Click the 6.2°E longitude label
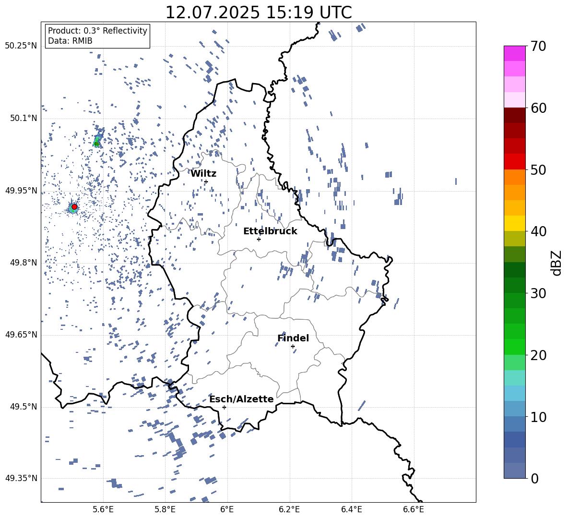Viewport: 568px width, 519px height. 289,509
